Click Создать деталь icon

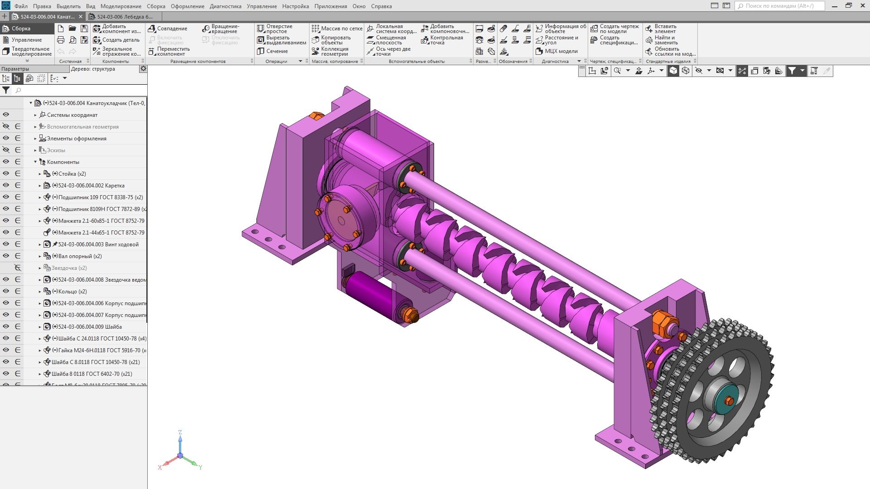97,40
